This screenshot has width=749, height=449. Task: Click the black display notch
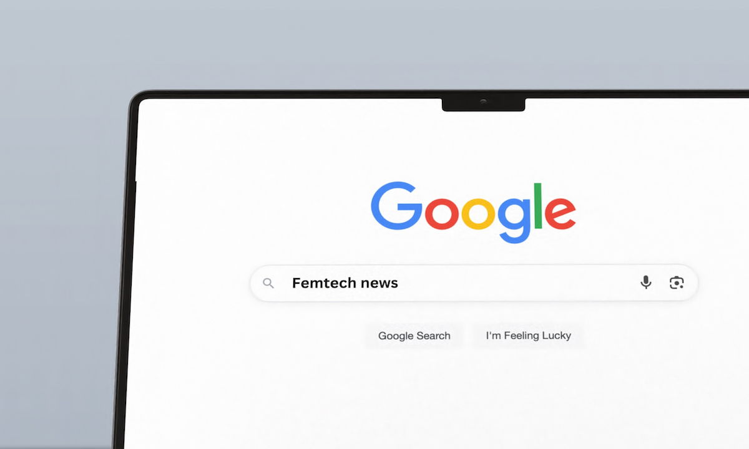[x=484, y=104]
